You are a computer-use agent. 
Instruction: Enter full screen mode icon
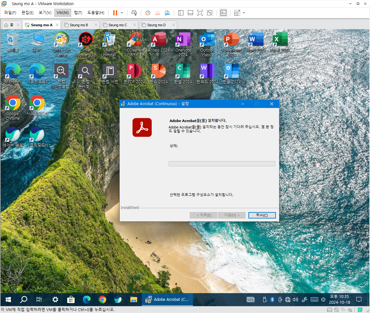coord(200,13)
